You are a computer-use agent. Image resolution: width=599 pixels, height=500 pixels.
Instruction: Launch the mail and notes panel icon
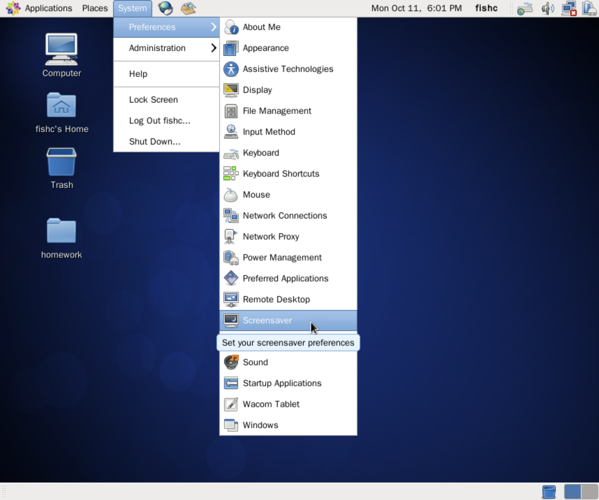188,8
